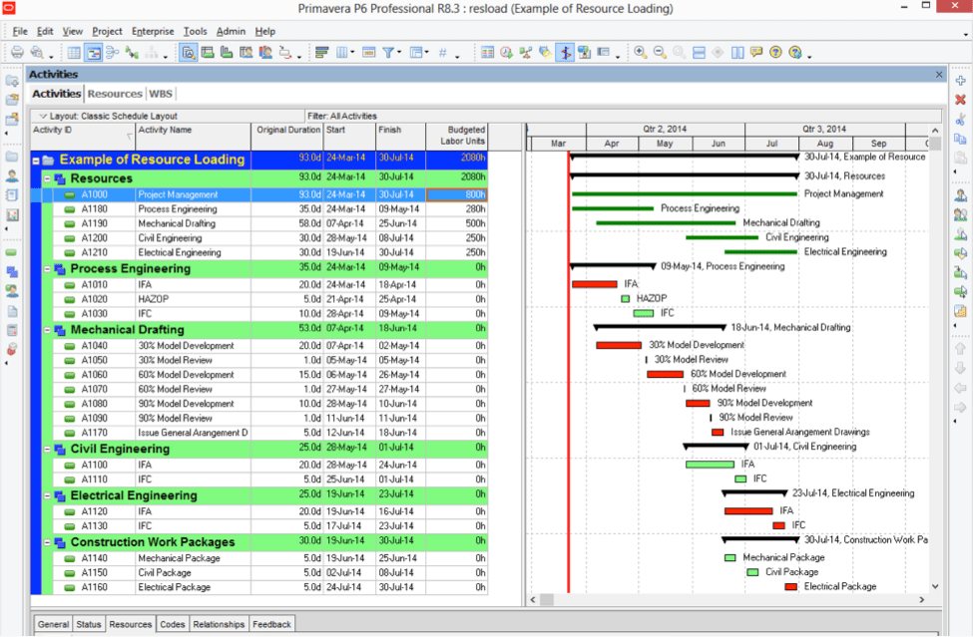Switch to the top Resources tab

[x=115, y=94]
